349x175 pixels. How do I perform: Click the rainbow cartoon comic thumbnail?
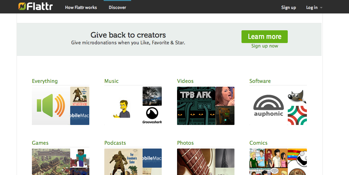click(x=297, y=158)
